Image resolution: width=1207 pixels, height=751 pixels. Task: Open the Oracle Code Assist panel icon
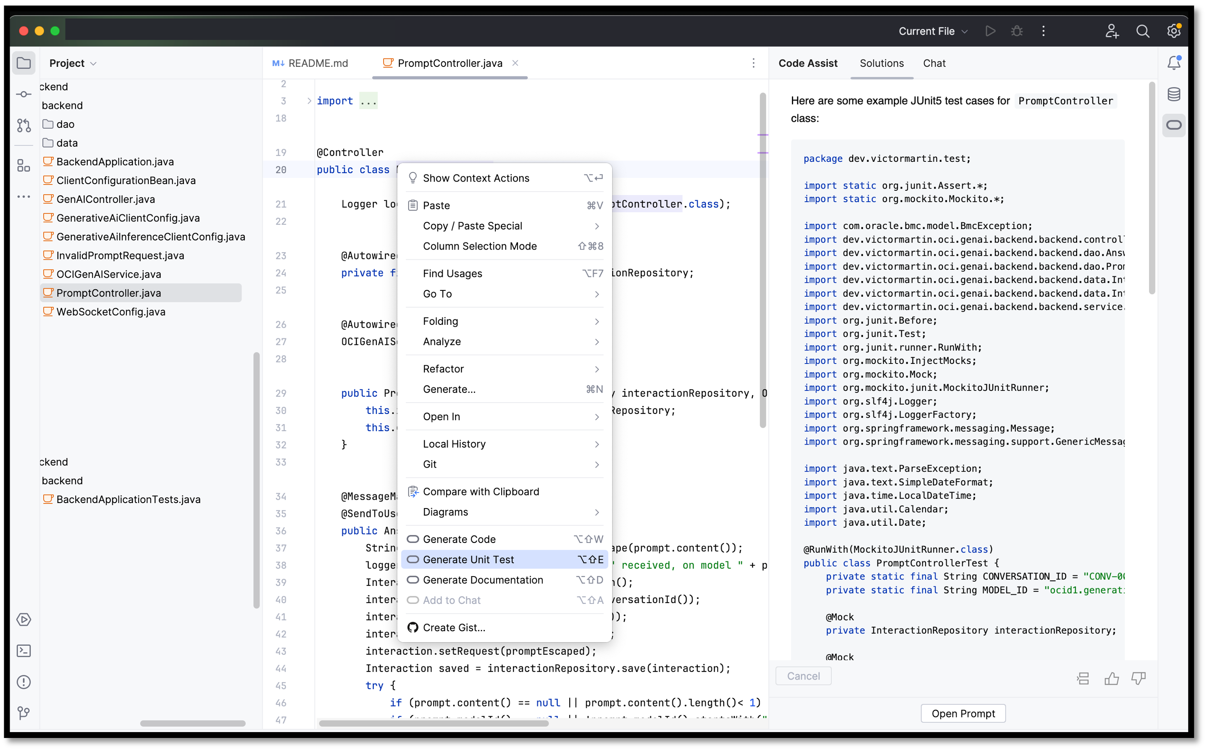tap(1174, 125)
